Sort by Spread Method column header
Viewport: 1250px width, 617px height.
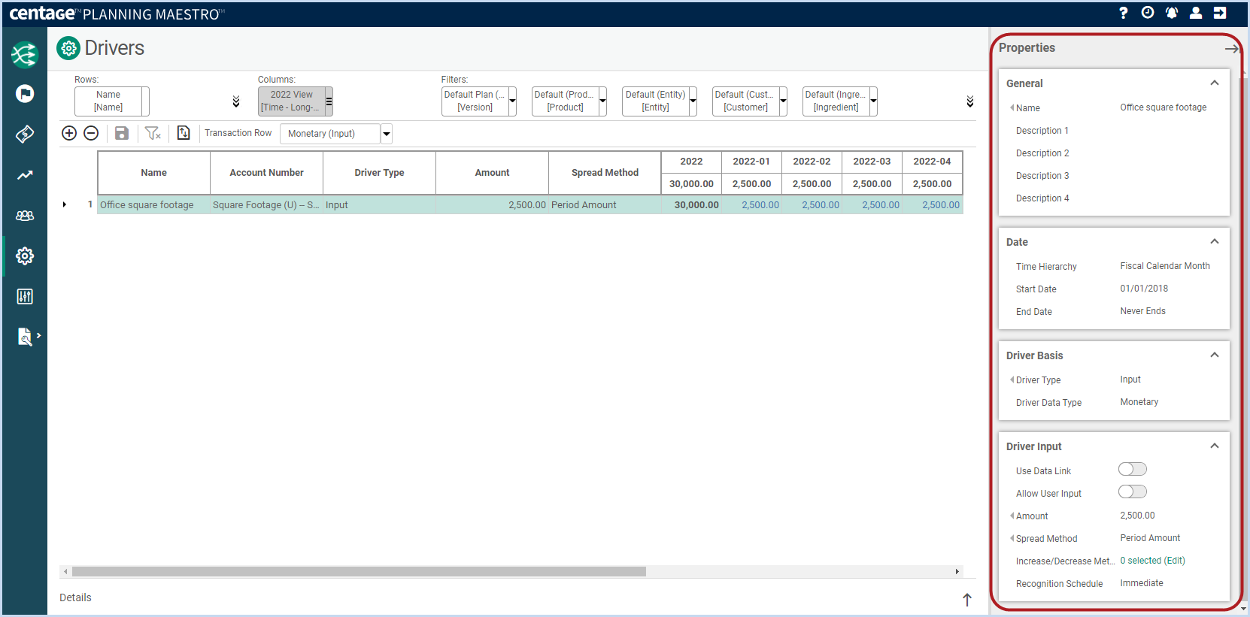(x=605, y=173)
